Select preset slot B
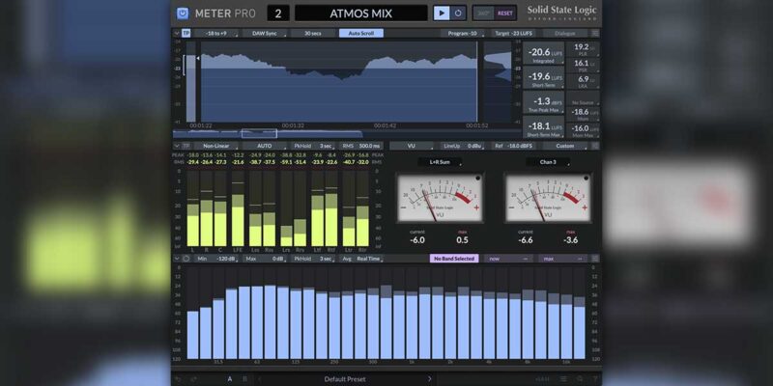The image size is (773, 386). [244, 379]
